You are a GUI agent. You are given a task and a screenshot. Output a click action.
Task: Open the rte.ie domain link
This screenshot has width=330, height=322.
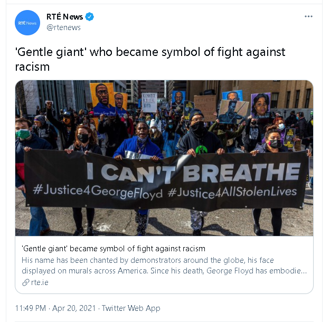click(40, 282)
